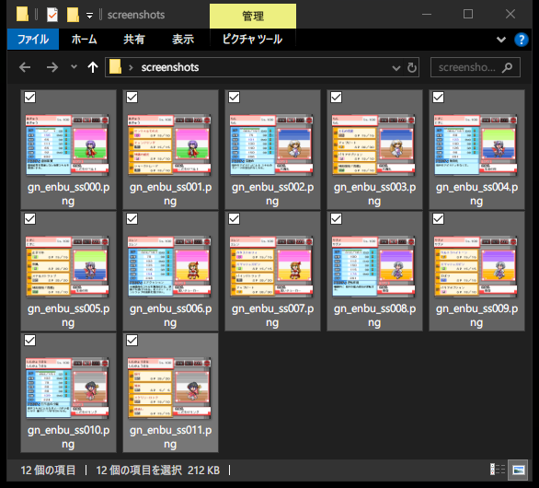Select the gn_enbu_ss010.png thumbnail
This screenshot has height=488, width=539.
[67, 388]
